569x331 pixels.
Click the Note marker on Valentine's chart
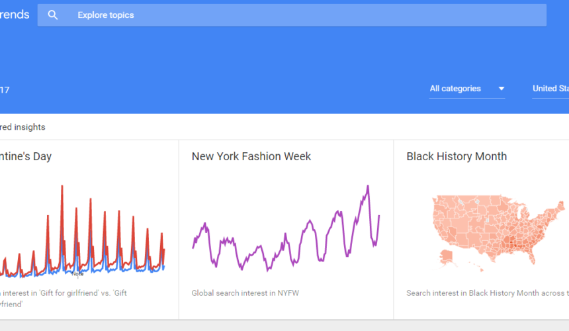pyautogui.click(x=77, y=274)
